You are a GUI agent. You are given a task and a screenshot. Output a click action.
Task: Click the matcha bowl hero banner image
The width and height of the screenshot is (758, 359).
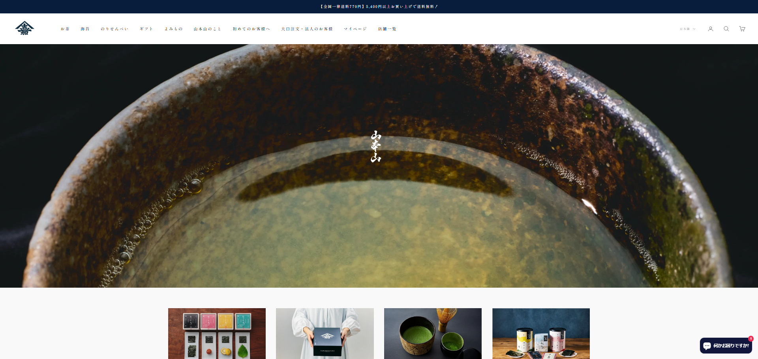pos(379,166)
